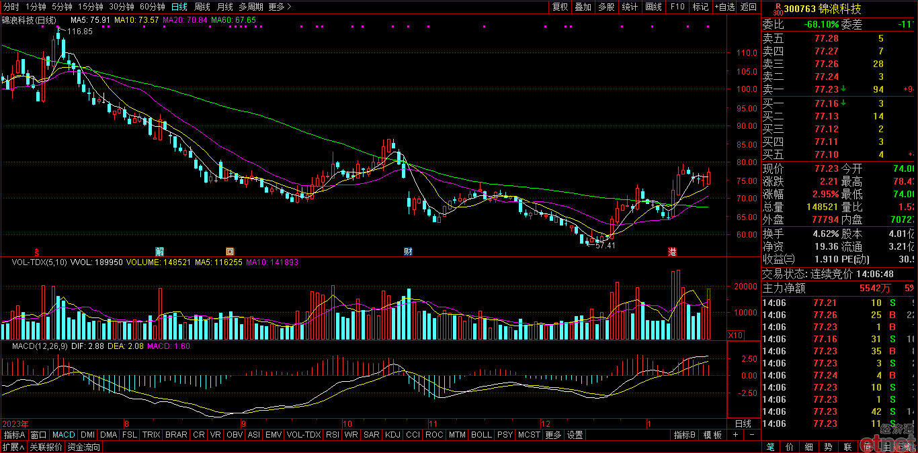Click the 主力净额 5542万 value
This screenshot has height=453, width=918.
[x=875, y=289]
